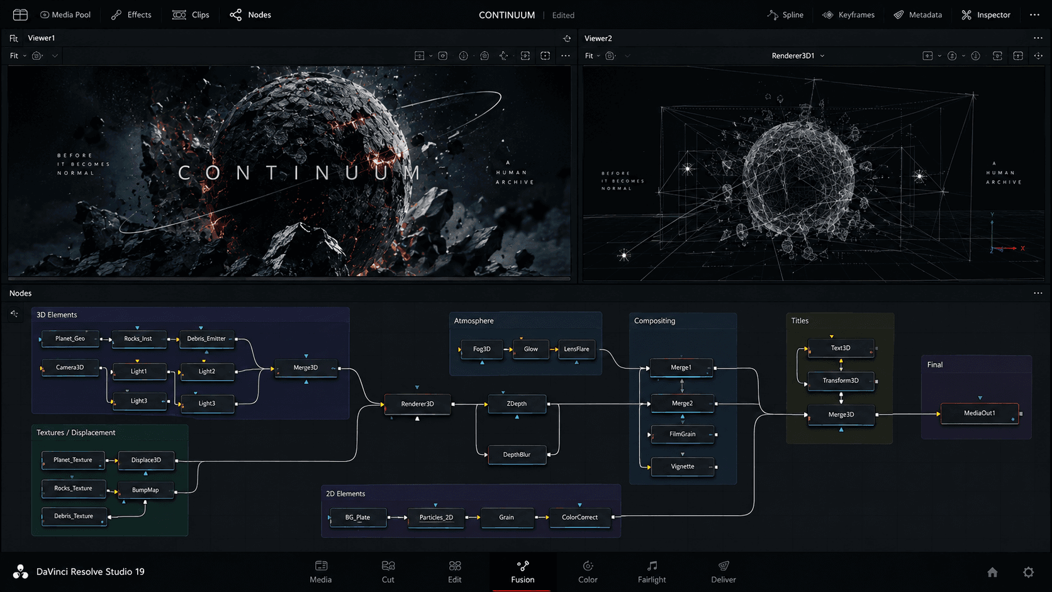
Task: Select the MediaOut1 node
Action: click(980, 413)
